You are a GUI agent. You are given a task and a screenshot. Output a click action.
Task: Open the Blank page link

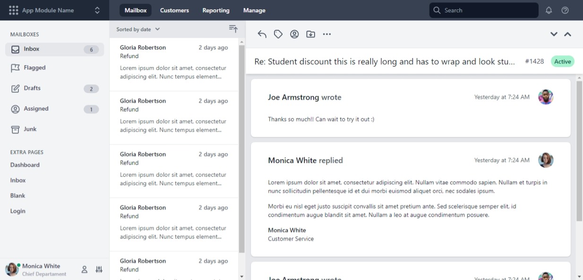(x=17, y=195)
